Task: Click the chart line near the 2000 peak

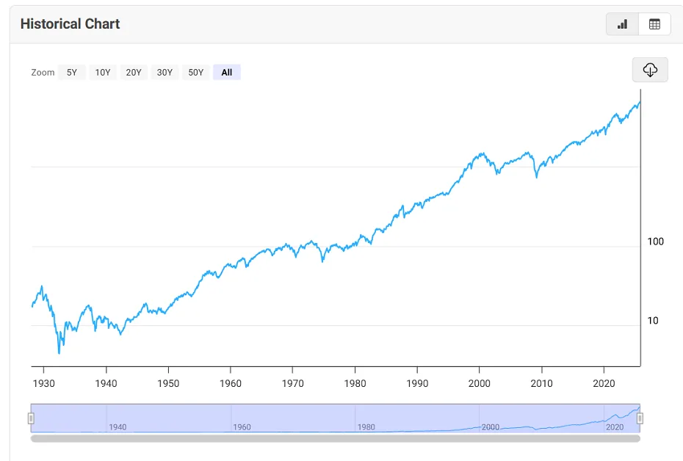Action: [x=482, y=154]
